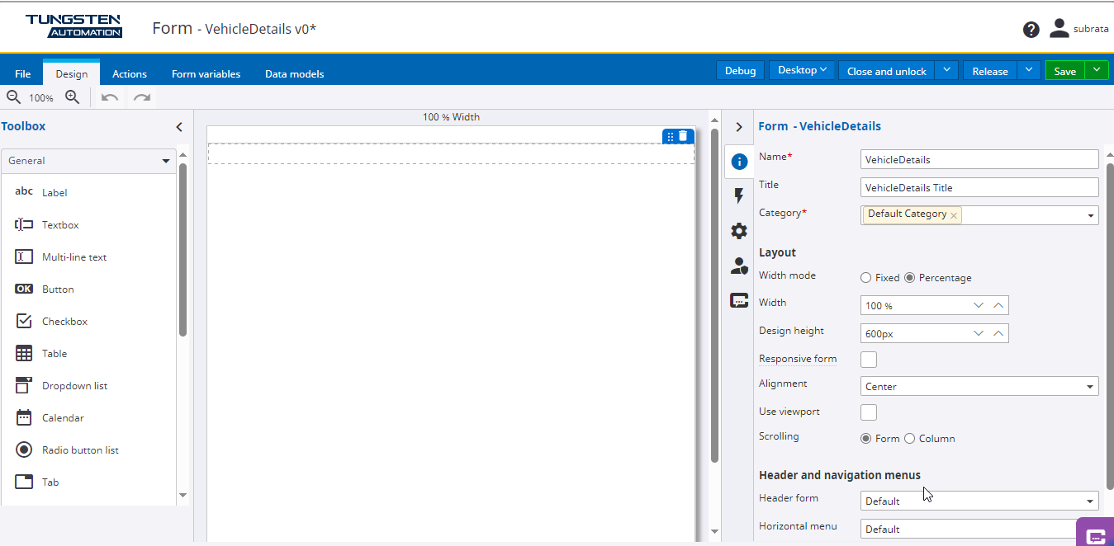Click the green Save button

coord(1064,71)
